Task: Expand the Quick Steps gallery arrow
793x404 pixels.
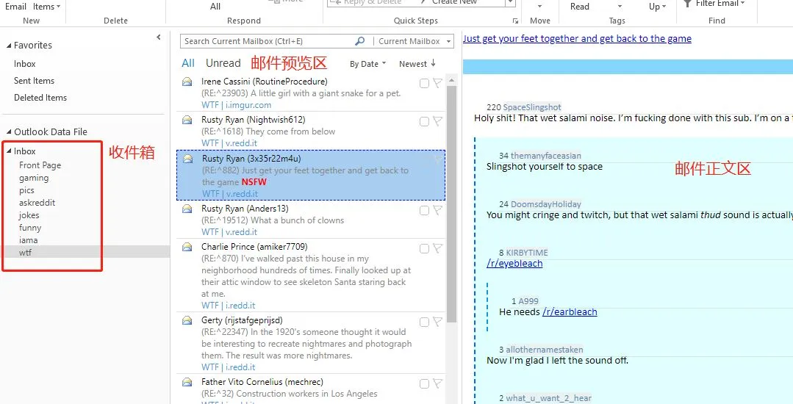Action: click(x=510, y=4)
